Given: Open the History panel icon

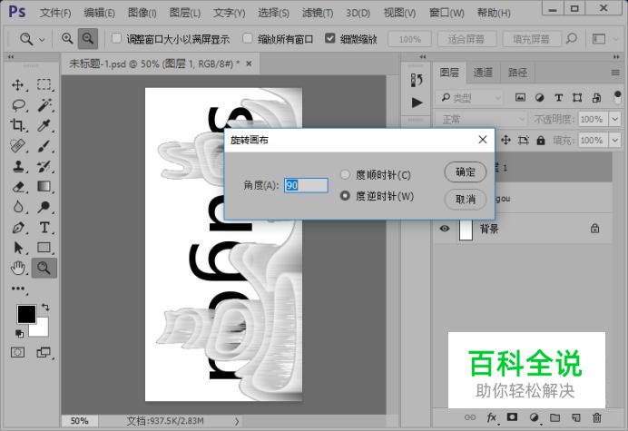Looking at the screenshot, I should 417,80.
